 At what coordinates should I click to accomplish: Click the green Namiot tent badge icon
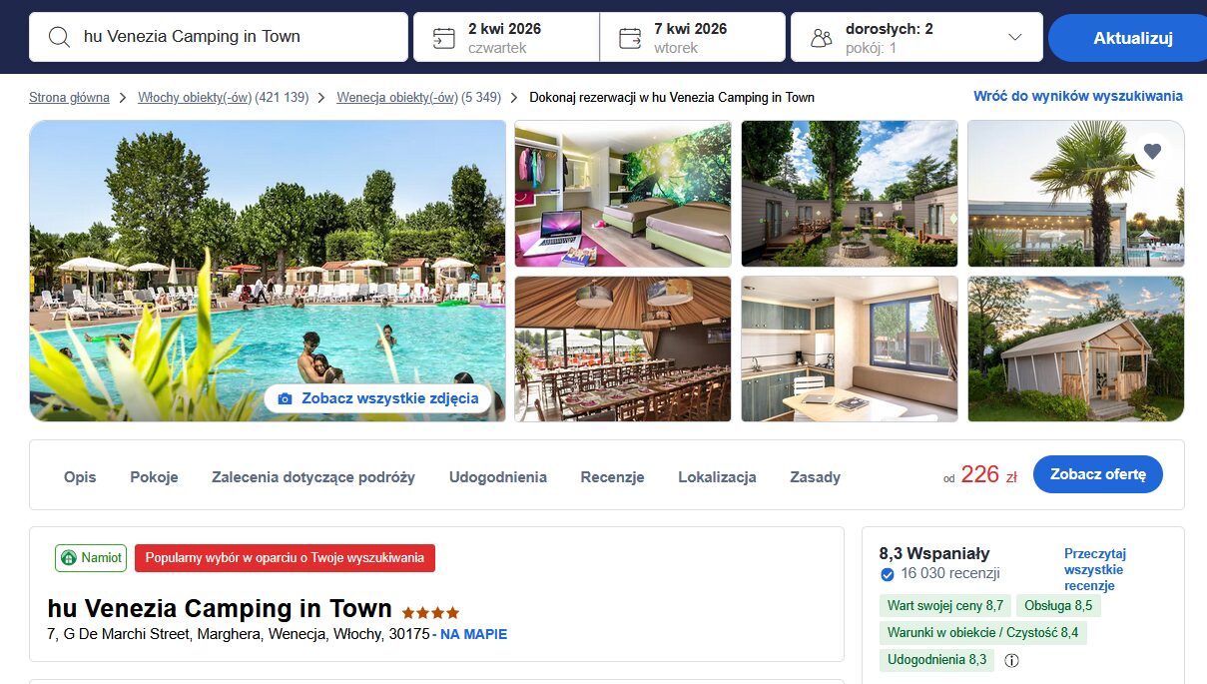tap(69, 558)
